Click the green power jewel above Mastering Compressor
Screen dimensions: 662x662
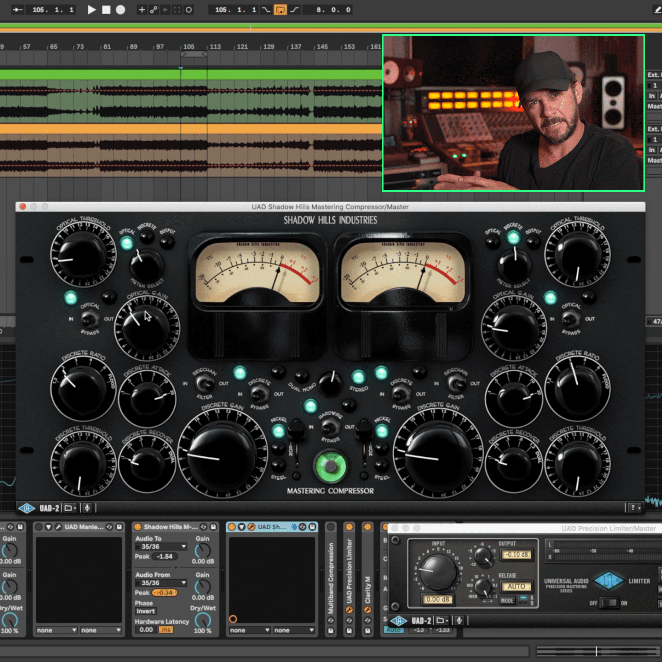[x=331, y=466]
